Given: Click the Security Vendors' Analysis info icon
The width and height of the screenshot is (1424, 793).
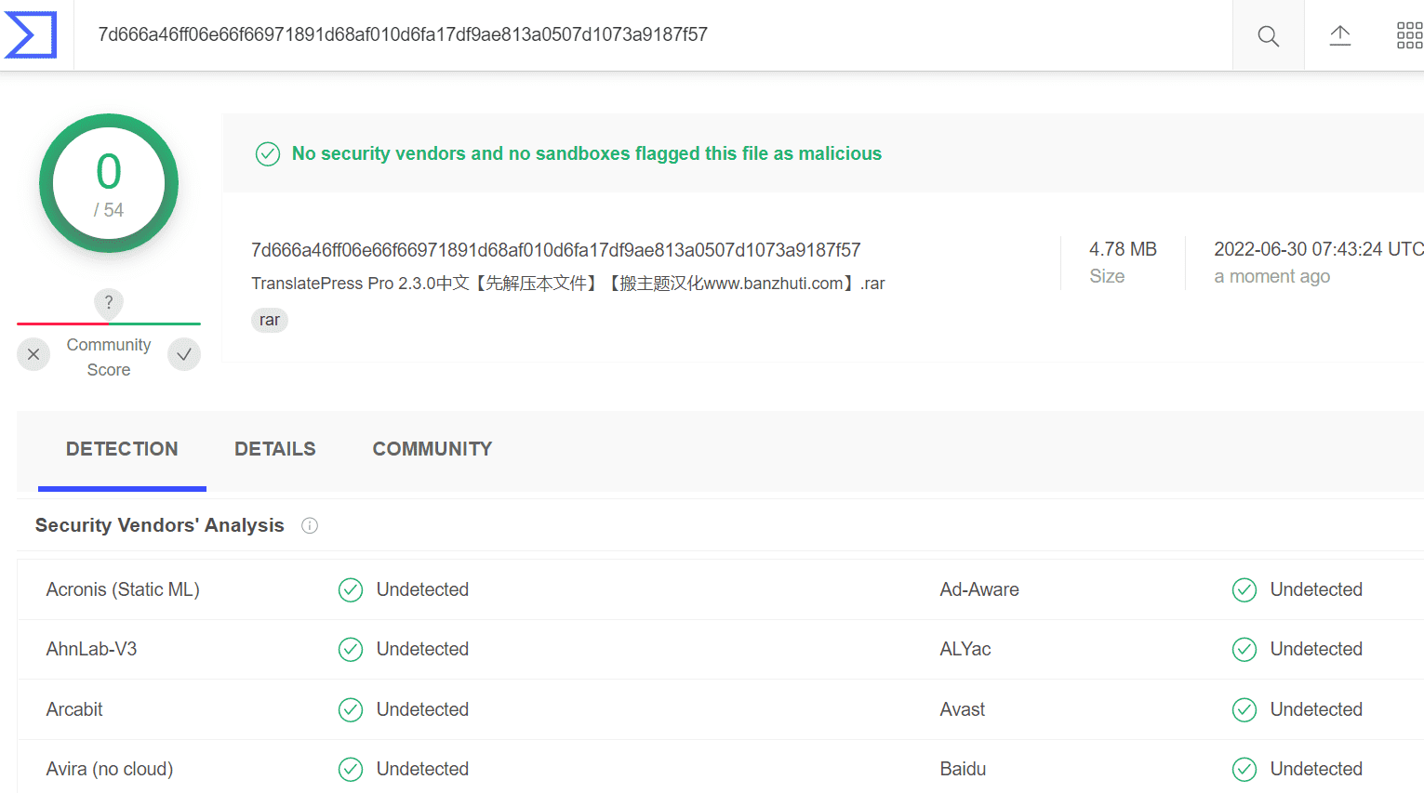Looking at the screenshot, I should point(310,525).
